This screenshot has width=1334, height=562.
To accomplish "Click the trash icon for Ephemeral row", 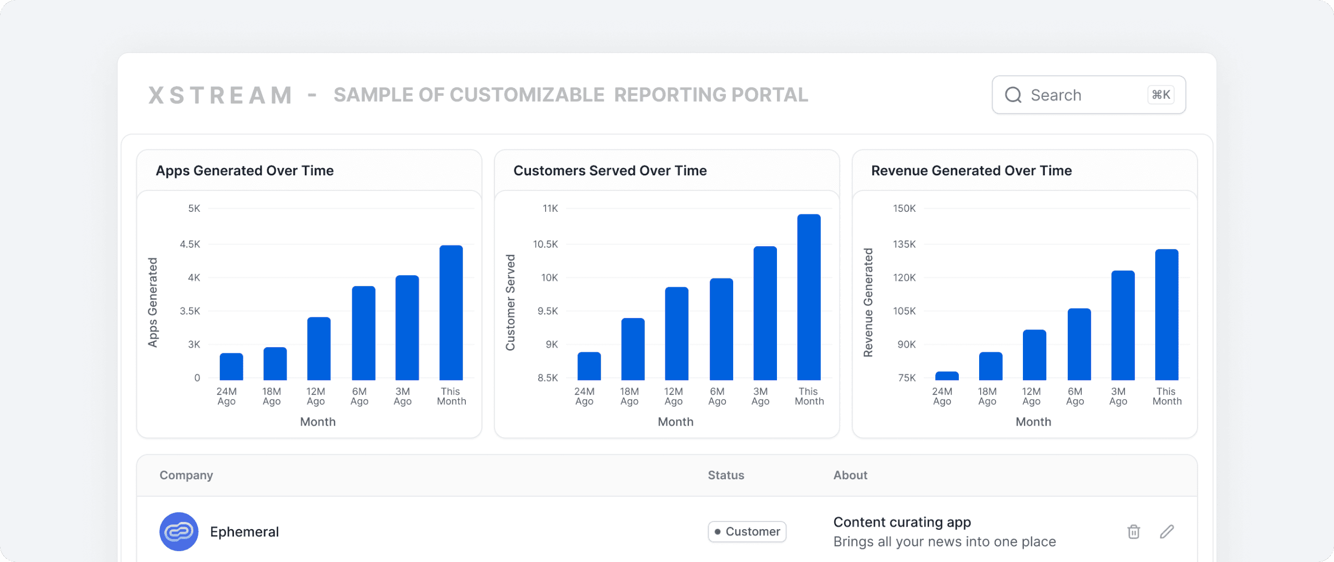I will click(1133, 532).
